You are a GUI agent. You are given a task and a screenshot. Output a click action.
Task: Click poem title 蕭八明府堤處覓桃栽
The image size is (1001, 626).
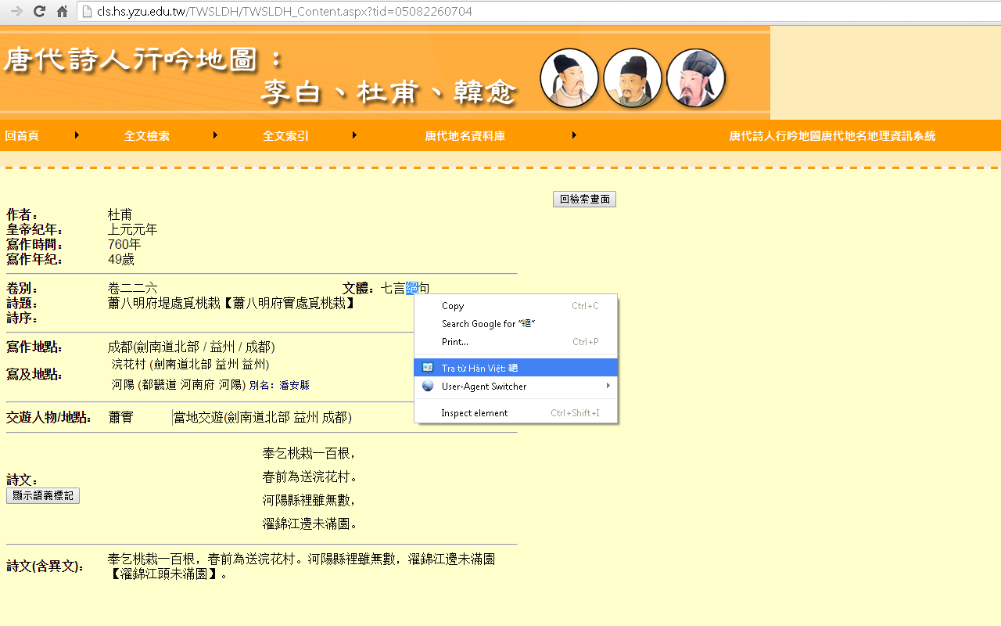pyautogui.click(x=164, y=303)
